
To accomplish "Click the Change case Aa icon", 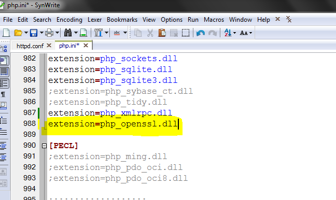I will 244,33.
